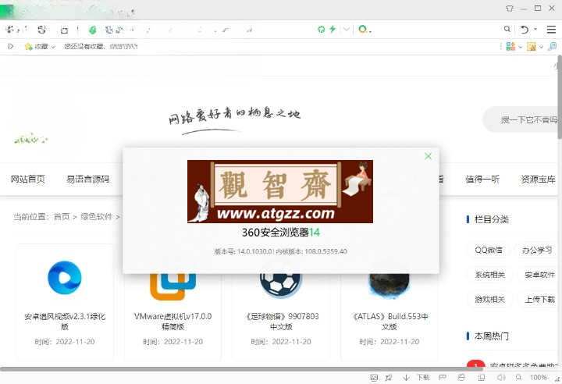Viewport: 562px width, 384px height.
Task: Select the QQ微信 category tag
Action: click(488, 250)
